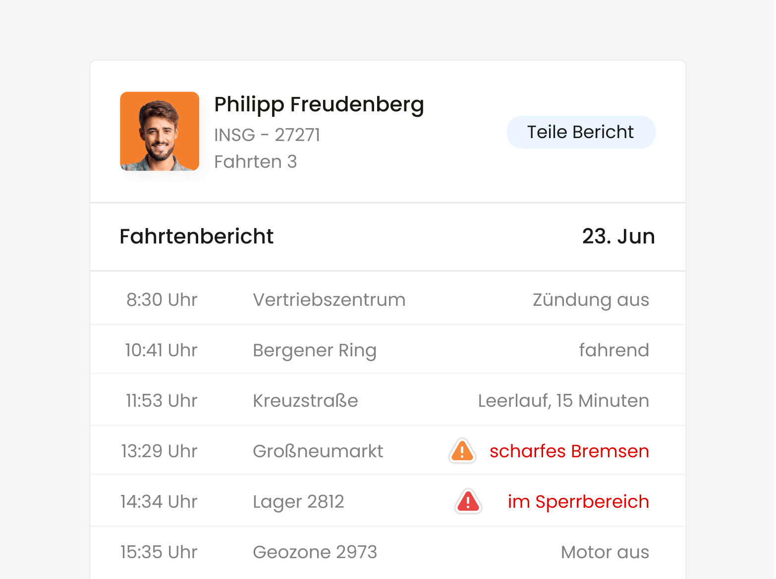776x579 pixels.
Task: Open the 10:41 Uhr Bergener Ring entry
Action: tap(388, 350)
